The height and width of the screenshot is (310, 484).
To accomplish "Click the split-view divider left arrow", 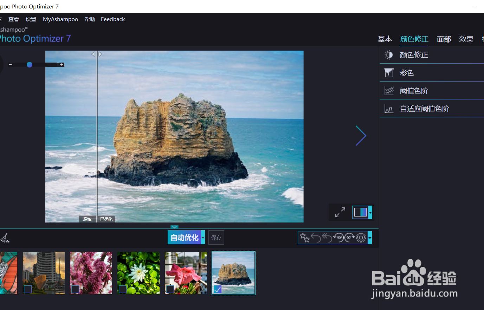I will point(93,54).
